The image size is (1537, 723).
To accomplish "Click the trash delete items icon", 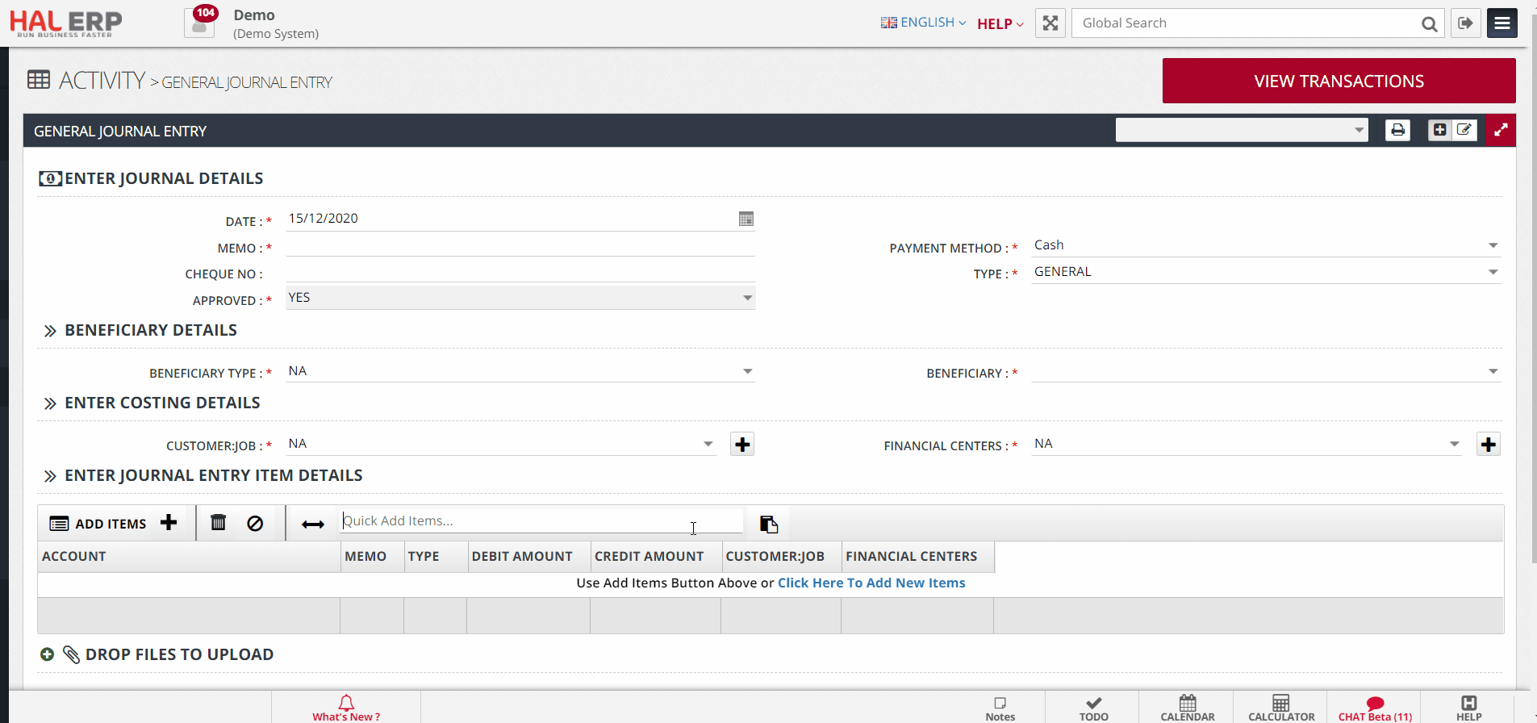I will point(218,523).
